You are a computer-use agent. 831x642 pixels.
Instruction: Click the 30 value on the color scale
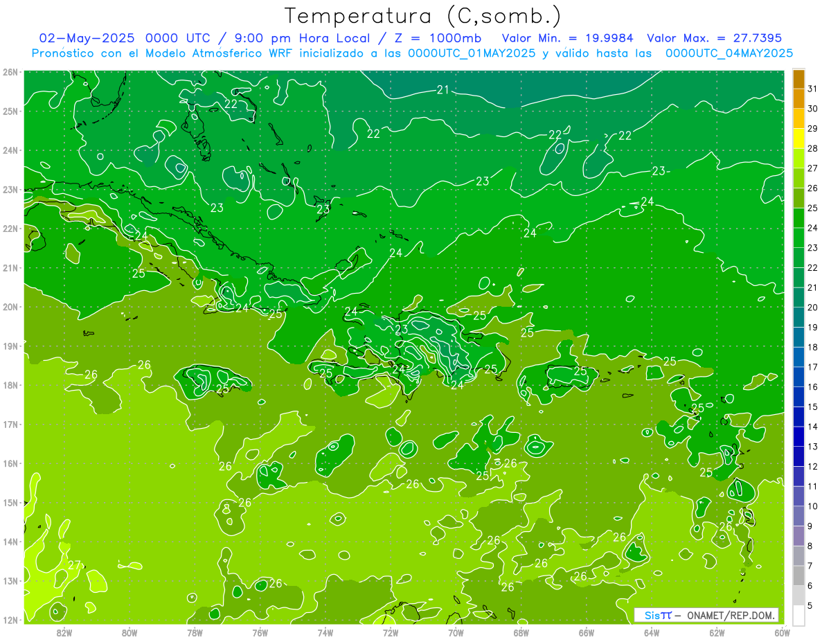click(x=812, y=109)
